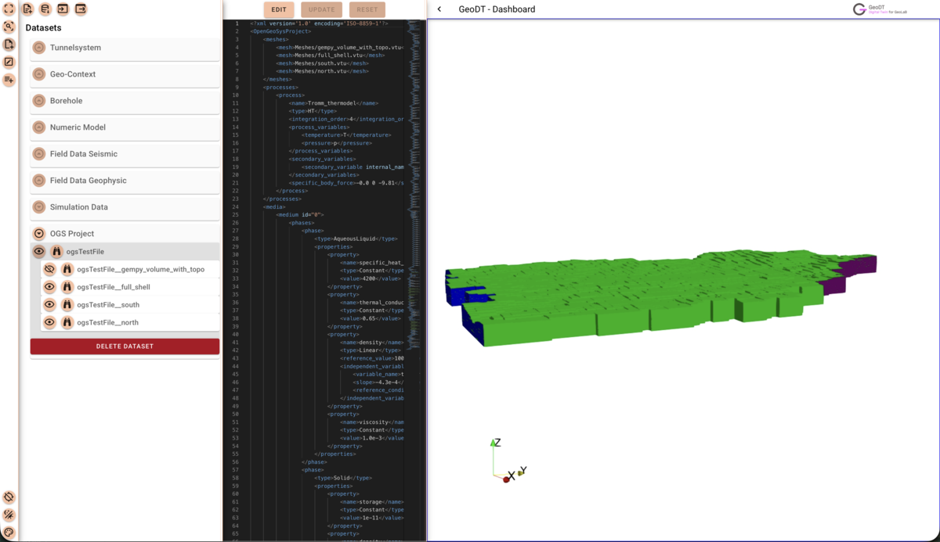The image size is (940, 542).
Task: Click line with Tromm_thermodel name
Action: 334,103
